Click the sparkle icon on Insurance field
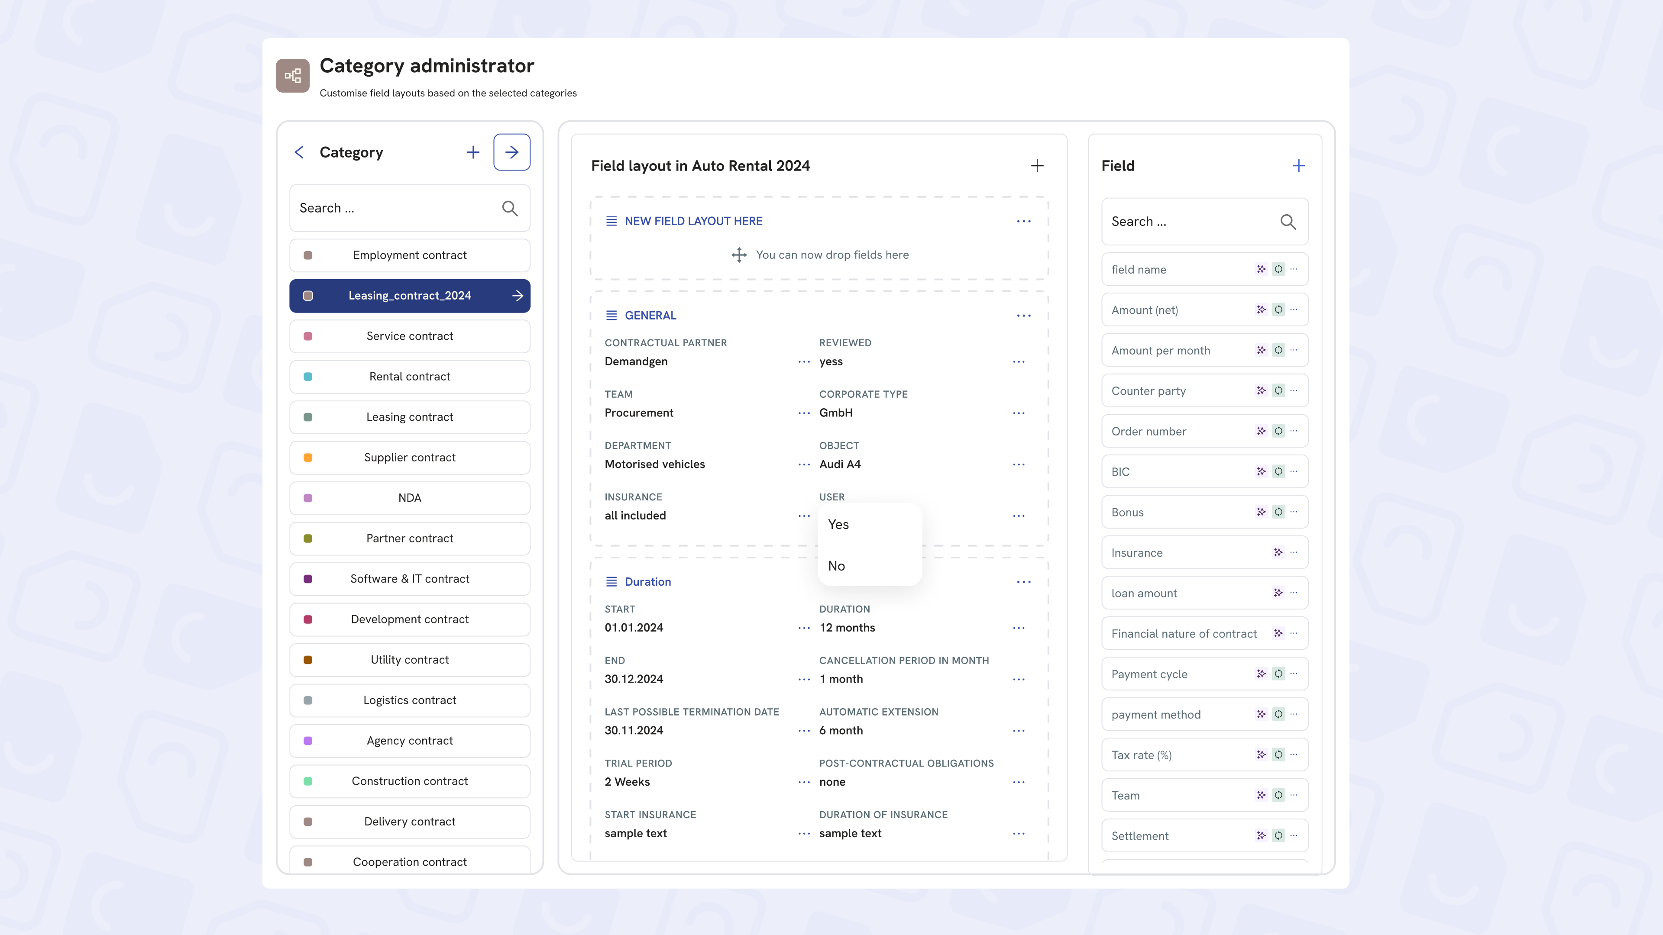This screenshot has height=935, width=1663. coord(1278,552)
